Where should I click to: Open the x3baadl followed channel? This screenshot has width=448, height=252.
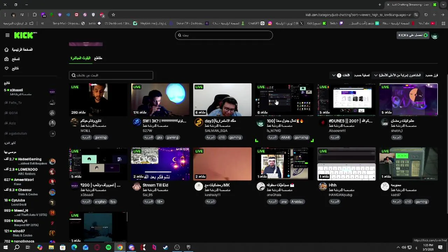coord(30,92)
